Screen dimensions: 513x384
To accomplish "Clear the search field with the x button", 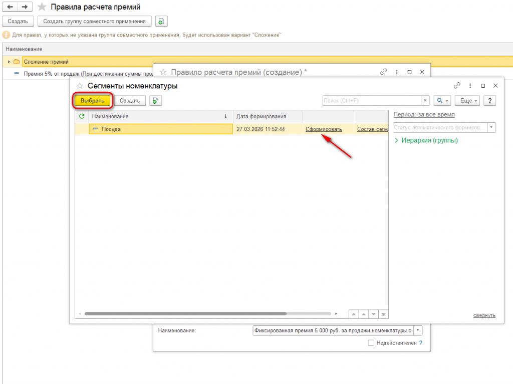I will coord(425,100).
